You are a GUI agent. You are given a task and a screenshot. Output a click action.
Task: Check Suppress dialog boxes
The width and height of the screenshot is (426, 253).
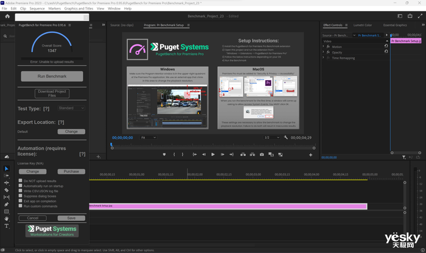pyautogui.click(x=20, y=195)
